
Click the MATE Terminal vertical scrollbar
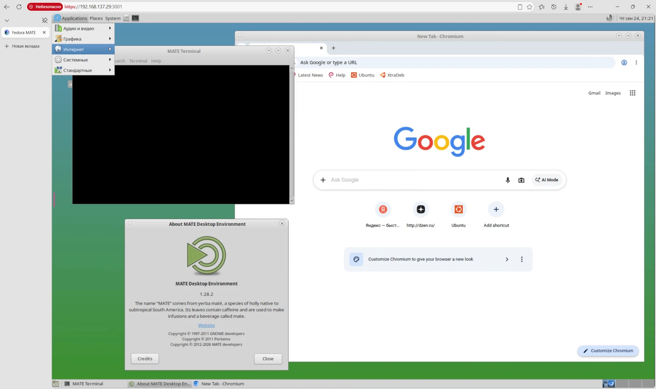click(x=292, y=134)
